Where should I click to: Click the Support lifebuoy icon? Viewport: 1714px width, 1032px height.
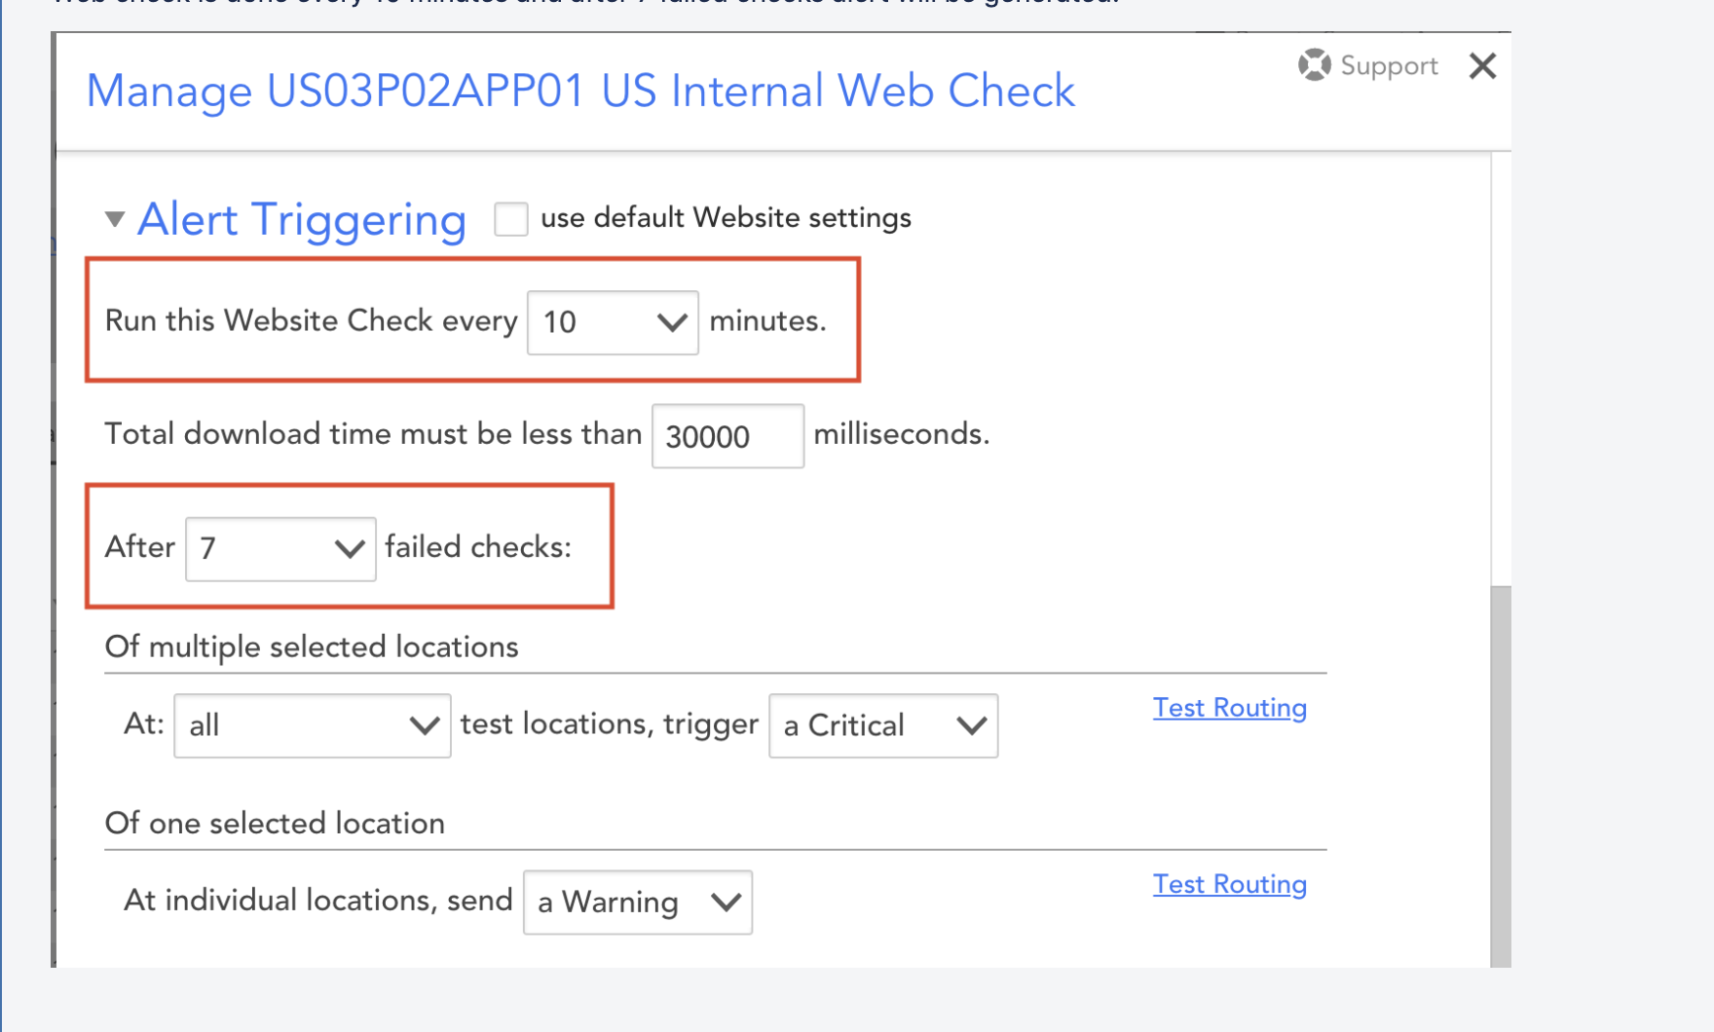pyautogui.click(x=1314, y=65)
